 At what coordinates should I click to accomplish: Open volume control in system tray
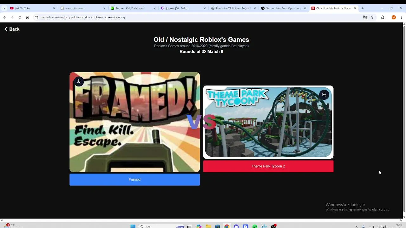pos(384,227)
